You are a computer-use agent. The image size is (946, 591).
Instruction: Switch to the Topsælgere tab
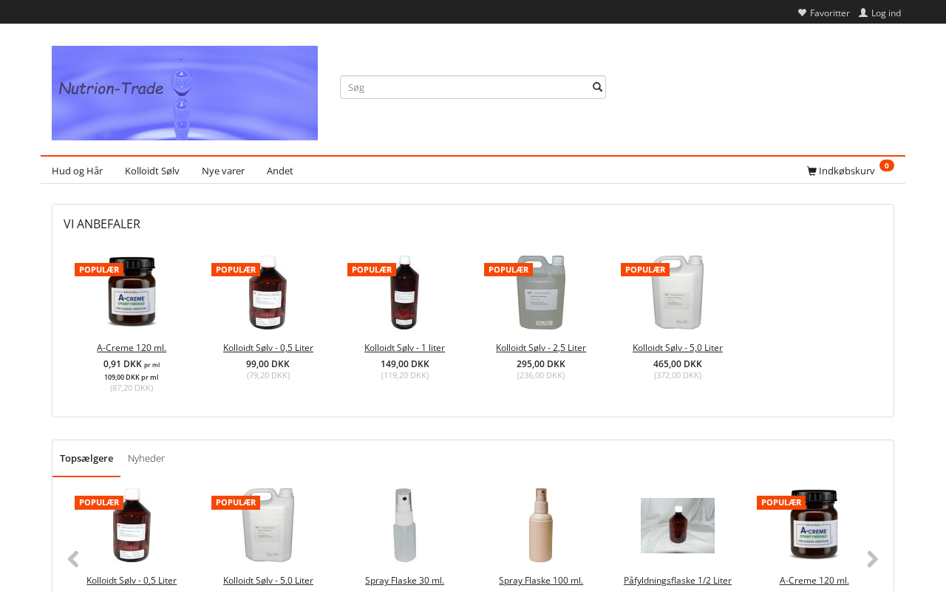[x=86, y=458]
